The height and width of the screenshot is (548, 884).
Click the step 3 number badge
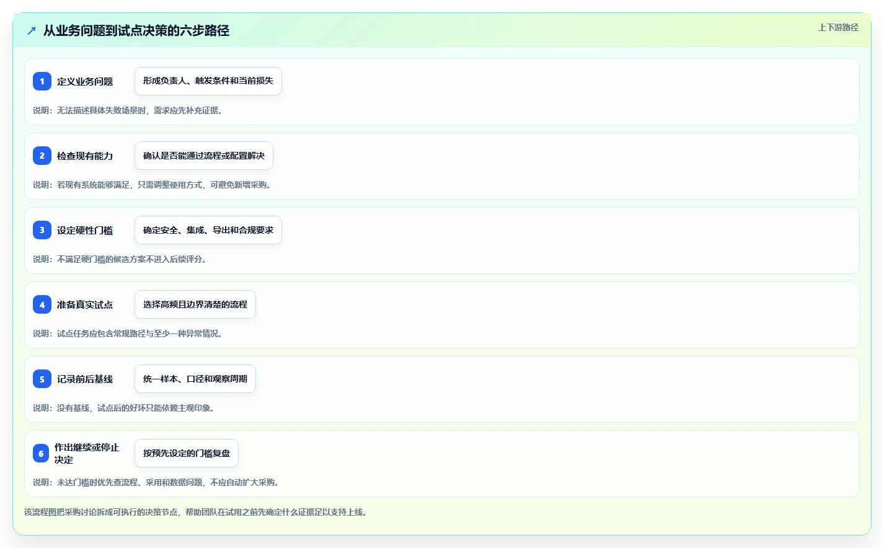coord(42,230)
